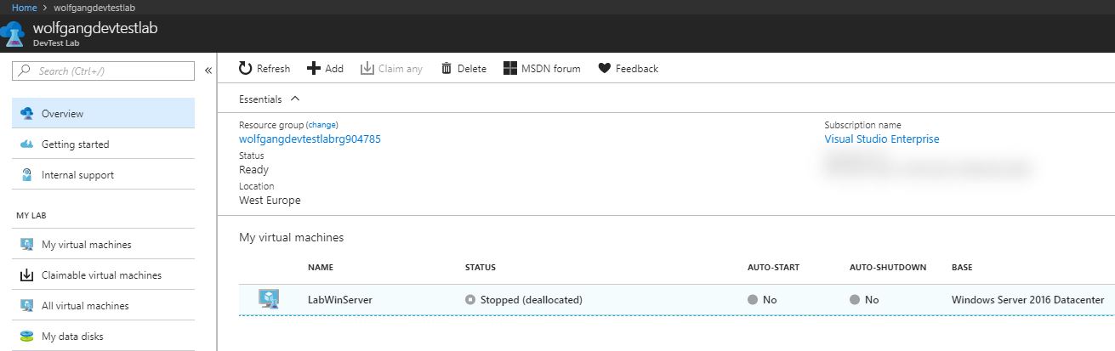Click the LabWinServer VM monitor icon
This screenshot has height=351, width=1115.
click(x=269, y=299)
